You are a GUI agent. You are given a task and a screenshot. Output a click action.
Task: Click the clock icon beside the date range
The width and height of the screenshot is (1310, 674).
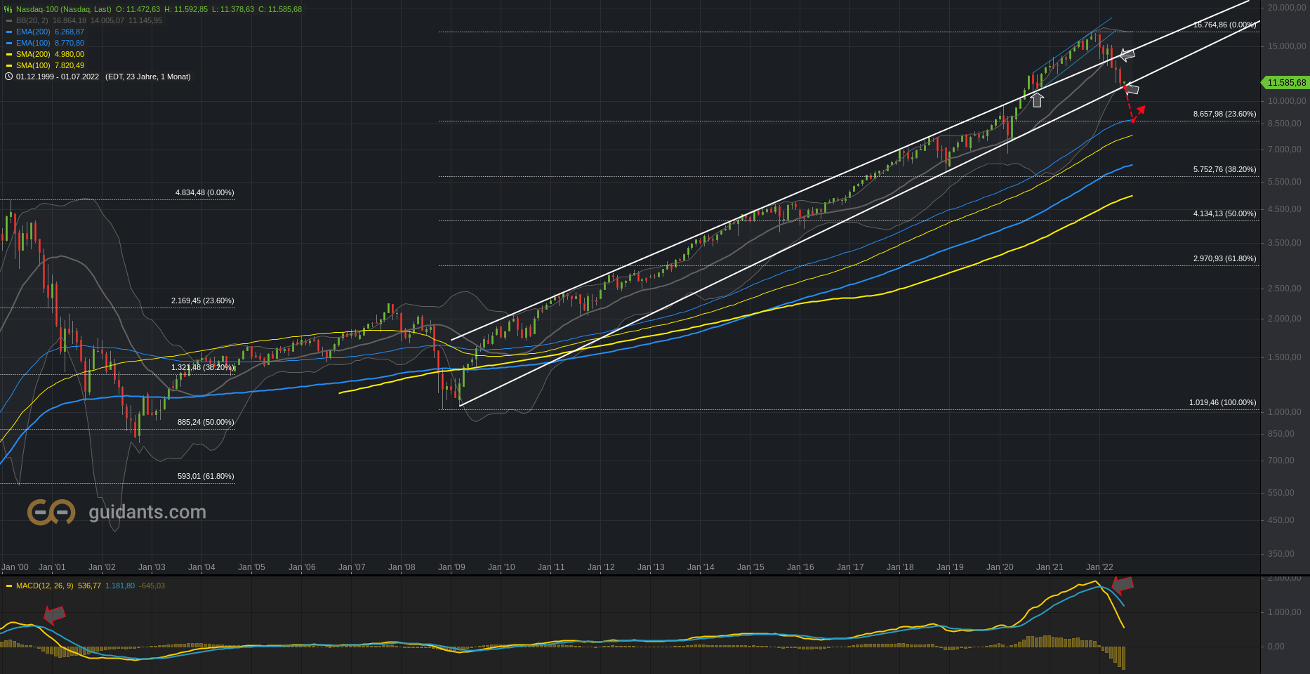tap(8, 77)
